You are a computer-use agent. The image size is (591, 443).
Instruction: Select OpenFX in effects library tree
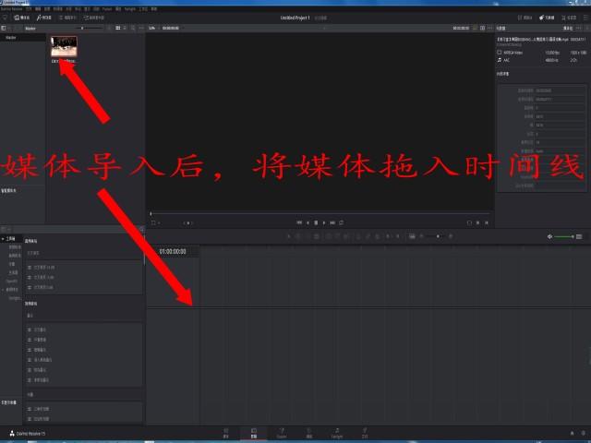coord(12,281)
